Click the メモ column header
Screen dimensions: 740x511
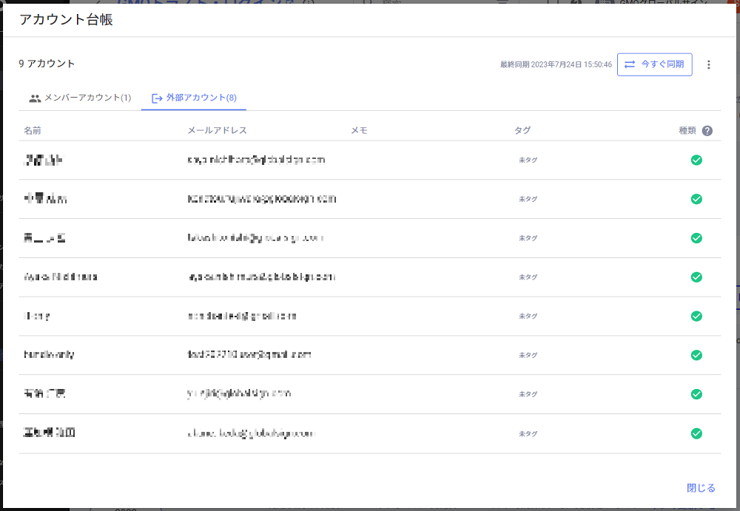tap(359, 131)
